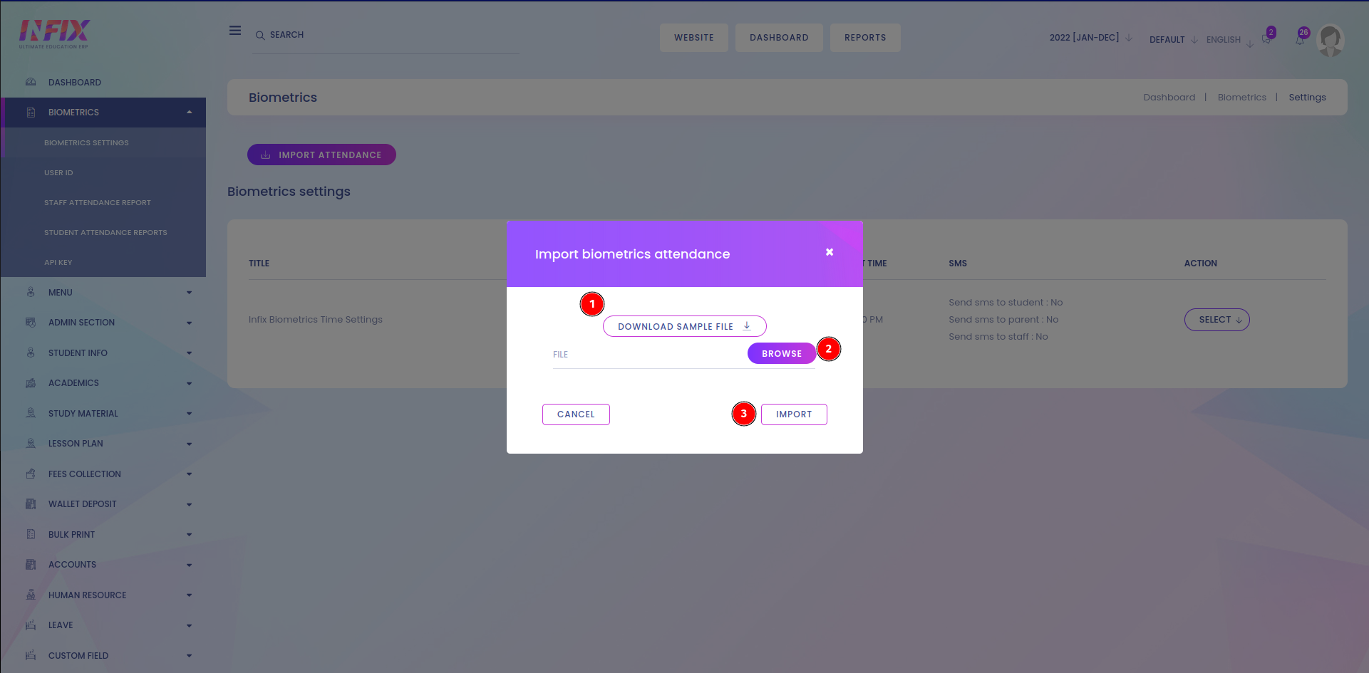This screenshot has width=1369, height=673.
Task: Open API Key submenu item
Action: coord(58,263)
